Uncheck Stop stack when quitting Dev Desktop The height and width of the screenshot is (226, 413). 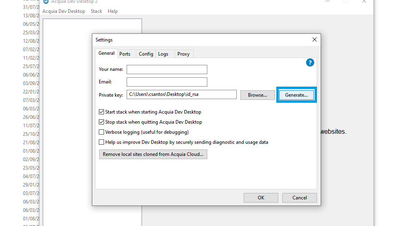[102, 122]
